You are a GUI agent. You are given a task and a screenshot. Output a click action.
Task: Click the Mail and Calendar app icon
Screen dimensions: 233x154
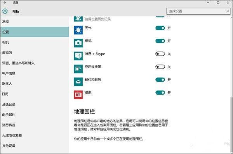click(78, 82)
